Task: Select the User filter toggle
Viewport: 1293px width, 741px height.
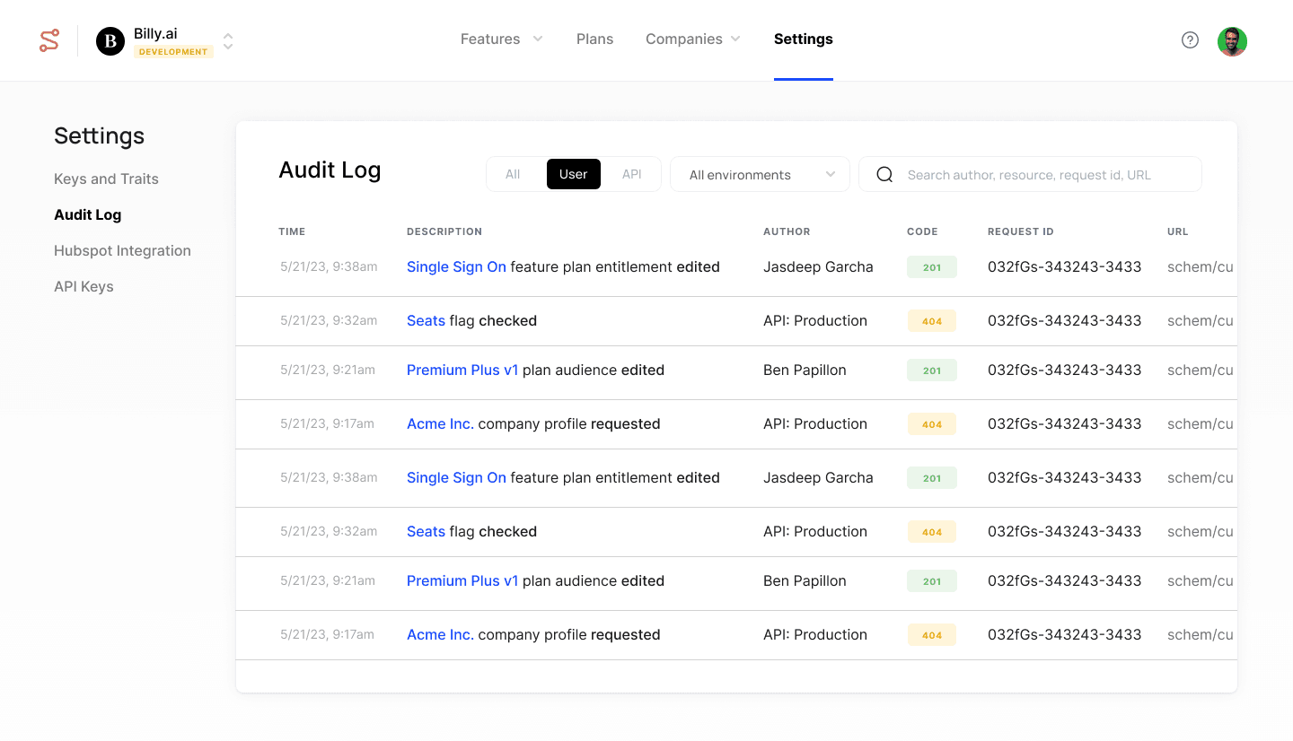Action: pos(573,174)
